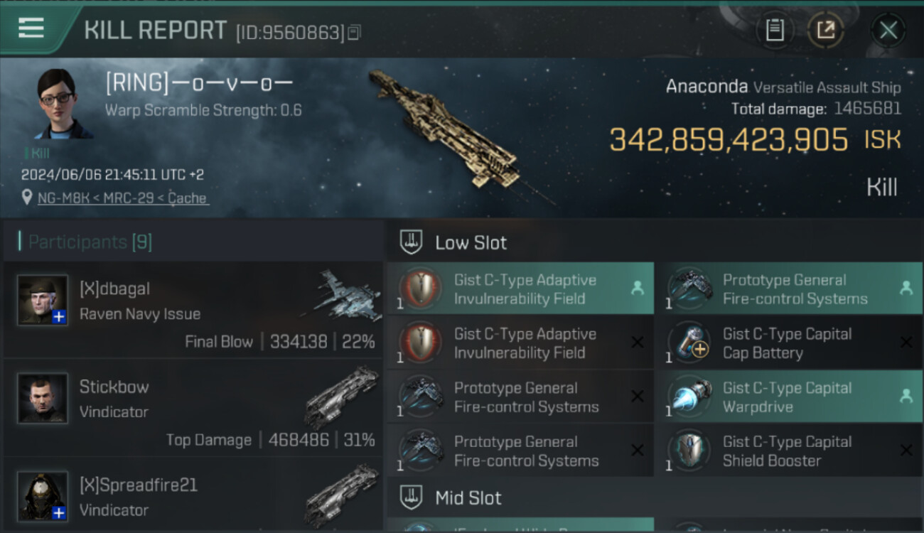Add Spreadfire21 via plus badge
This screenshot has height=533, width=924.
[59, 512]
